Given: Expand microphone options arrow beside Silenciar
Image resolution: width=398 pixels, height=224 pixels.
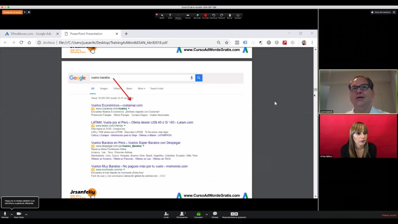Looking at the screenshot, I should (12, 214).
